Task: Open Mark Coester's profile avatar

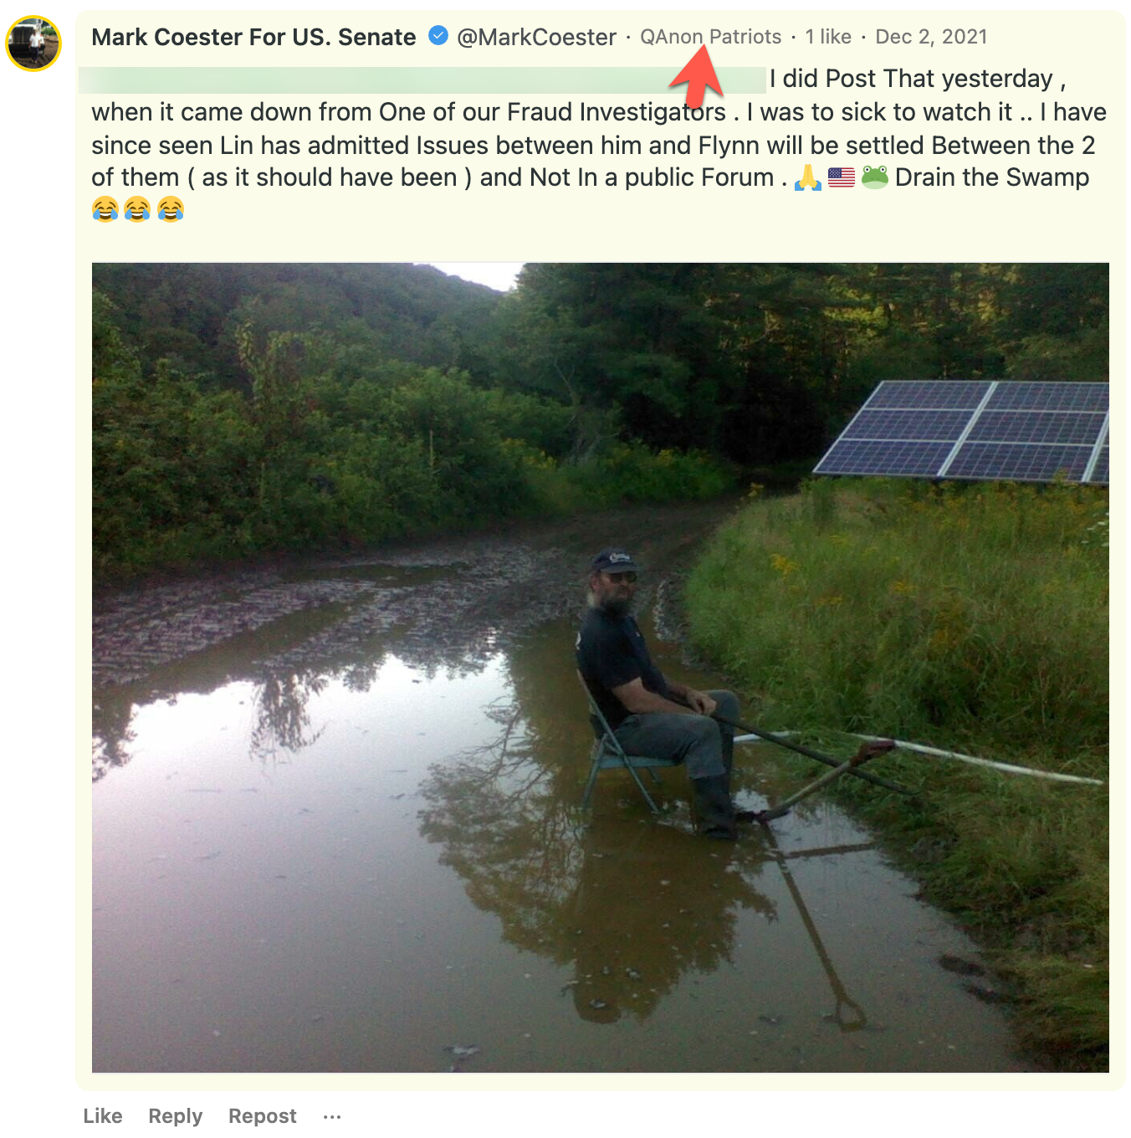Action: (33, 43)
